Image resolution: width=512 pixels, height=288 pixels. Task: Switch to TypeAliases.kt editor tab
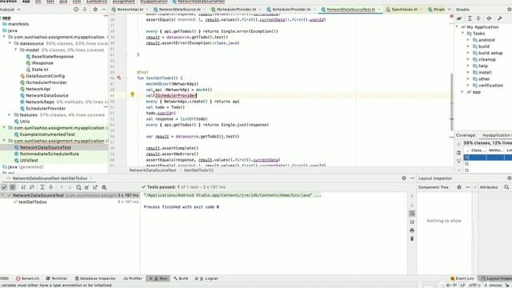click(404, 10)
